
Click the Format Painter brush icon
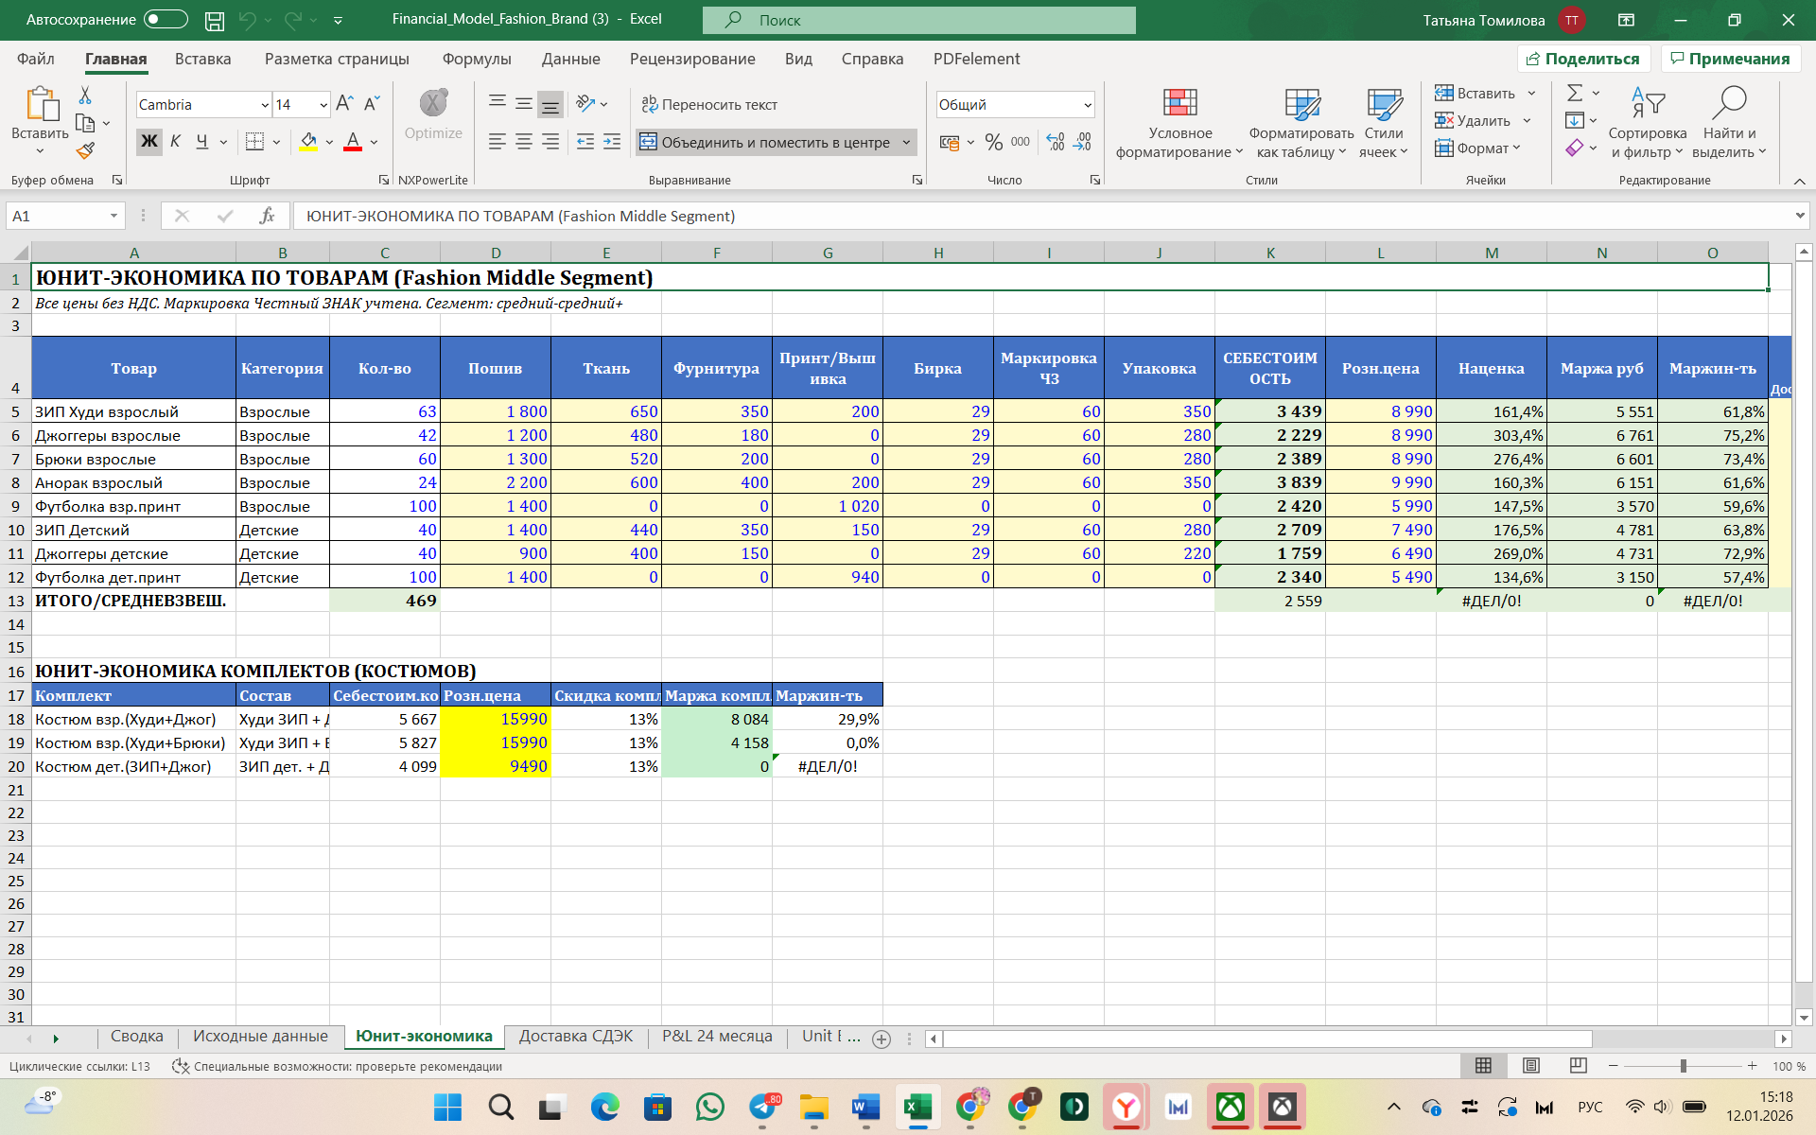coord(86,150)
